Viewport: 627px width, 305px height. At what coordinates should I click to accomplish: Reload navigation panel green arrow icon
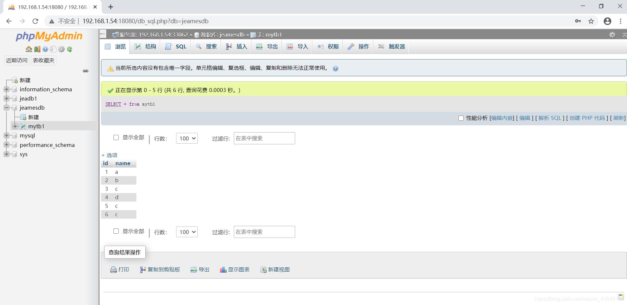point(70,49)
